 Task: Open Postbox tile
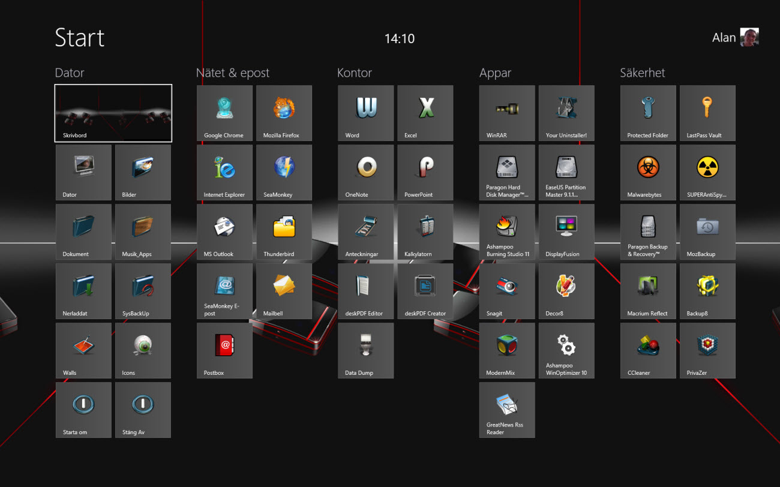click(224, 350)
